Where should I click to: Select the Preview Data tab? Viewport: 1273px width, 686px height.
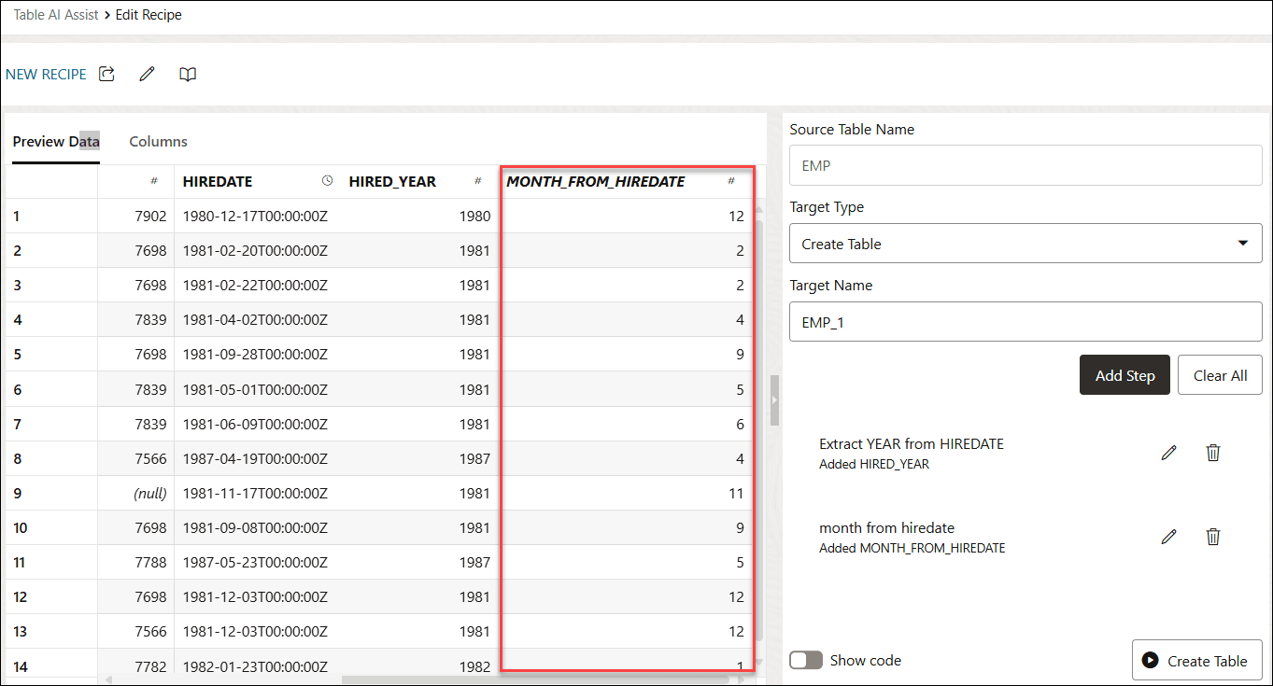coord(56,141)
